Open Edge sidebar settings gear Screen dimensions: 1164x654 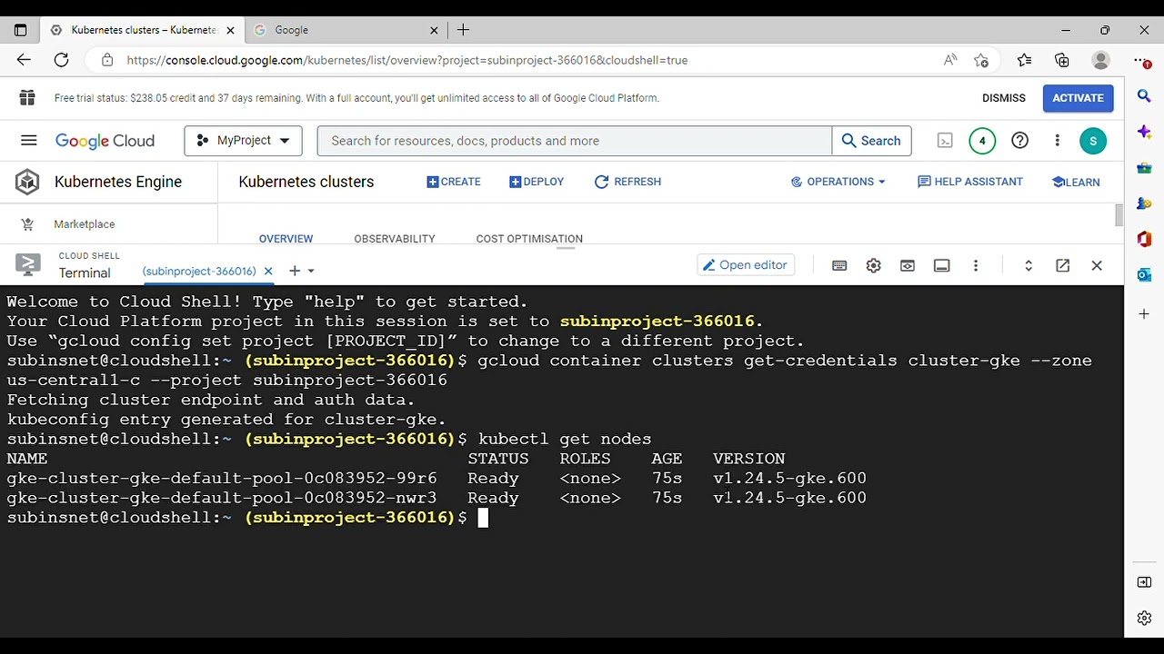1144,618
